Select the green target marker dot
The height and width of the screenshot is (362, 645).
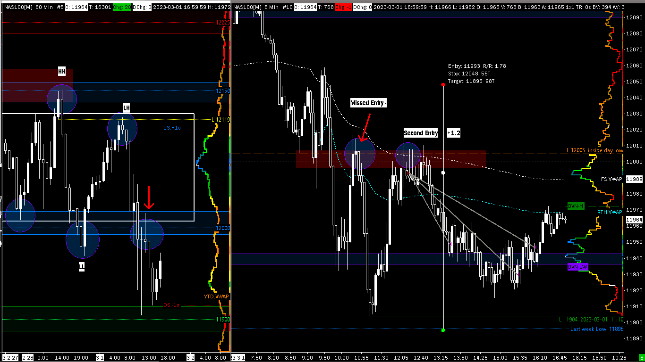coord(443,330)
